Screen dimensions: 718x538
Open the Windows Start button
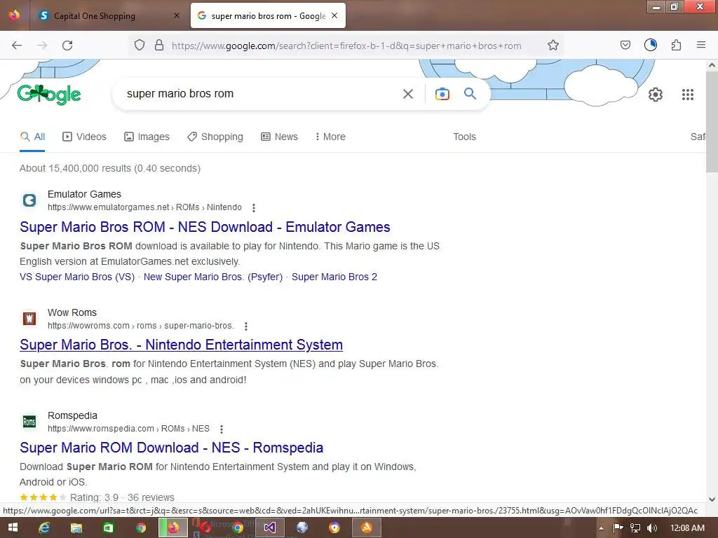(13, 527)
